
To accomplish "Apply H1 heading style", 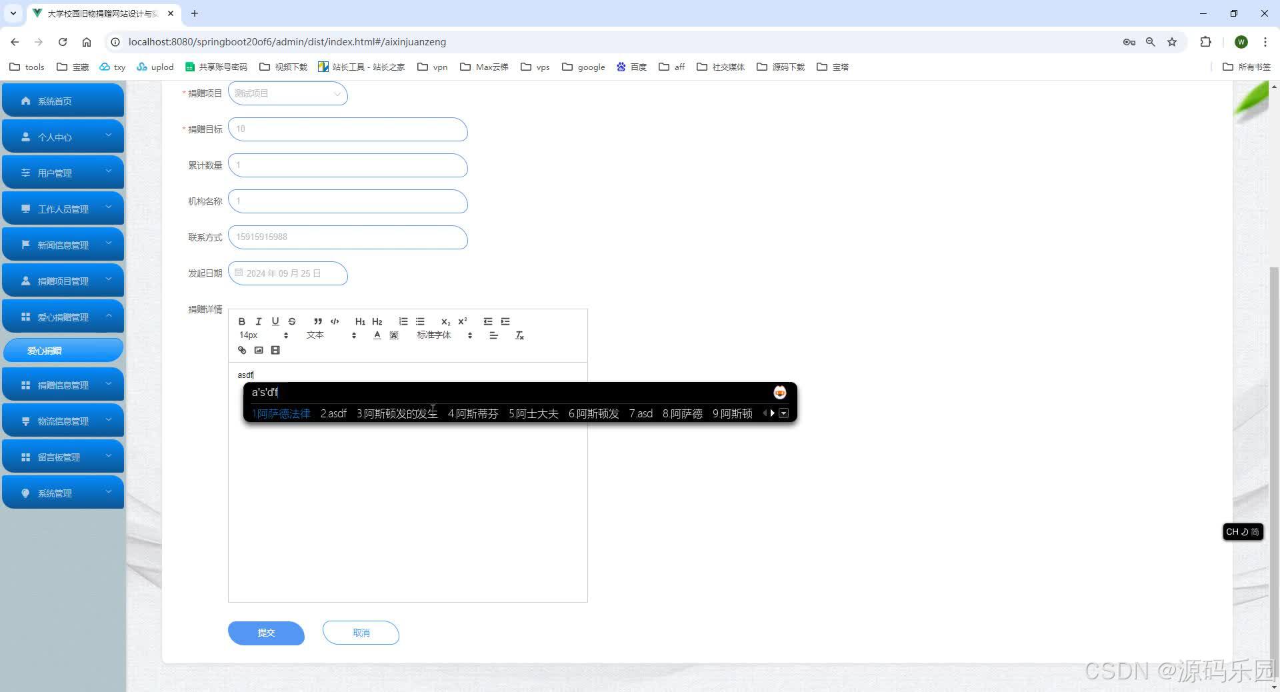I will point(360,321).
